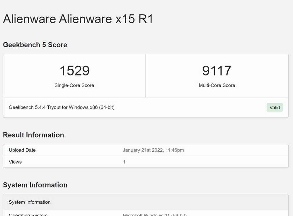Open the Geekbench 5 Score section header
This screenshot has width=293, height=216.
pyautogui.click(x=35, y=45)
